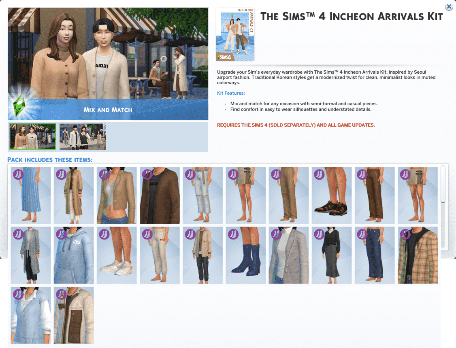Click the white chunky sneakers item
The width and height of the screenshot is (456, 348).
tap(117, 255)
